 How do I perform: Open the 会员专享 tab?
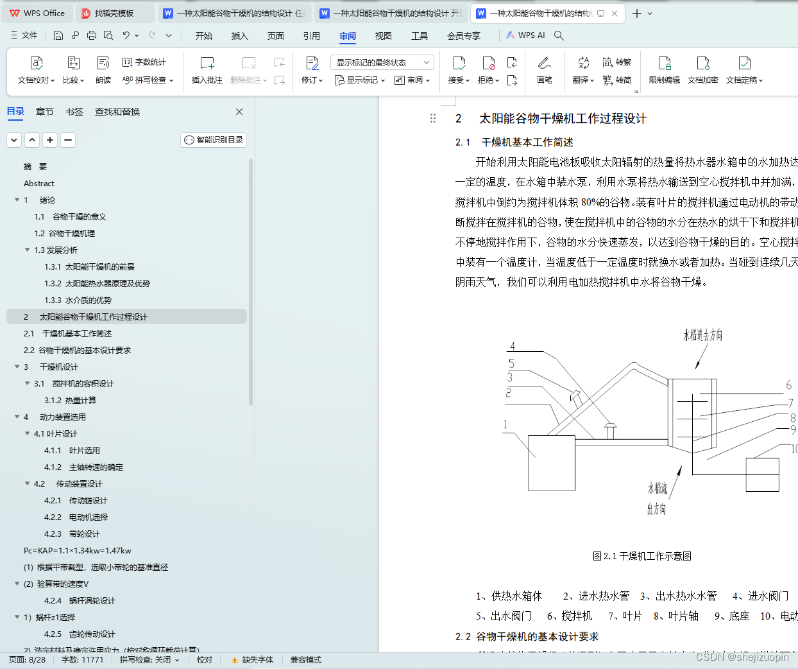464,36
